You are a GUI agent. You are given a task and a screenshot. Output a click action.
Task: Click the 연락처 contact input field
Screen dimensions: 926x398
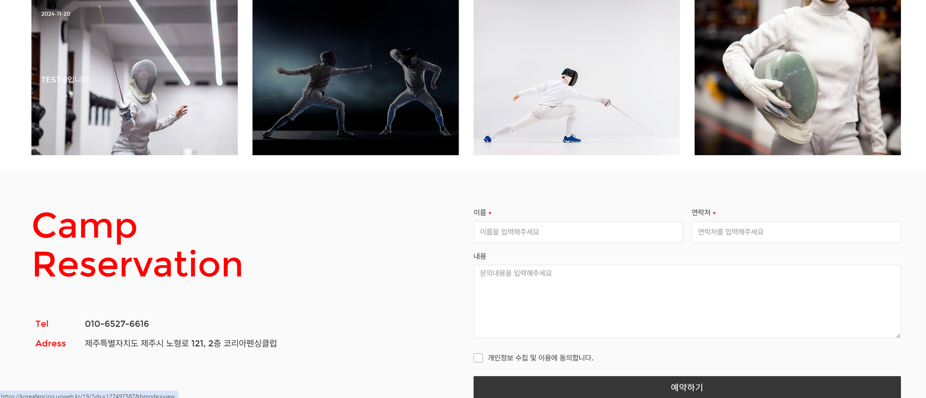(x=796, y=232)
